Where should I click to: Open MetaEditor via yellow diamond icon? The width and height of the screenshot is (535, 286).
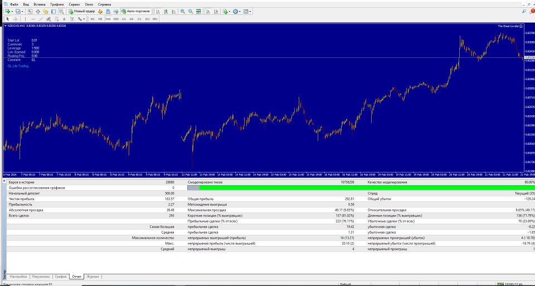coord(100,11)
